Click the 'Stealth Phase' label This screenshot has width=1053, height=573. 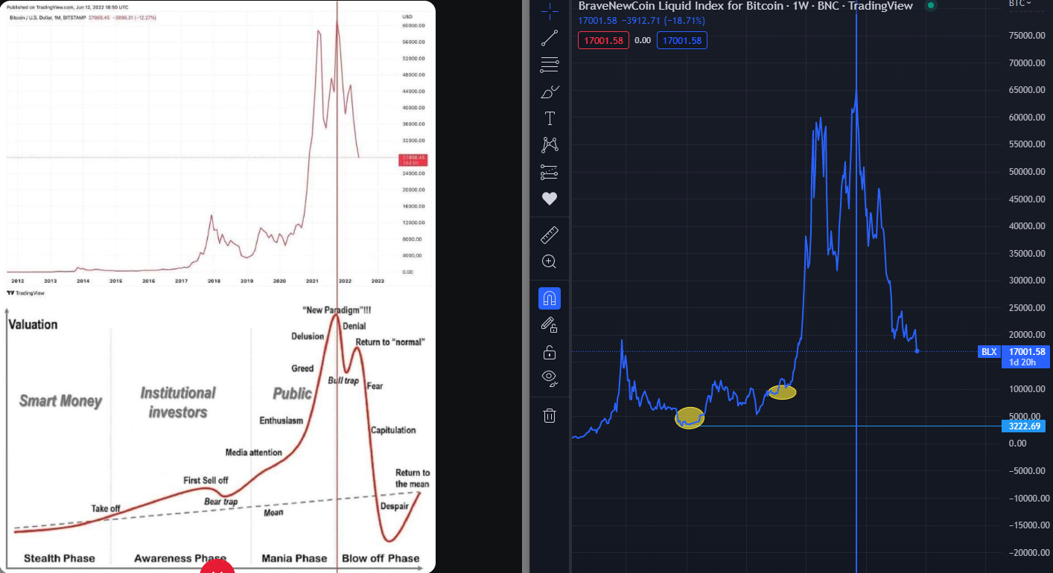pyautogui.click(x=60, y=558)
